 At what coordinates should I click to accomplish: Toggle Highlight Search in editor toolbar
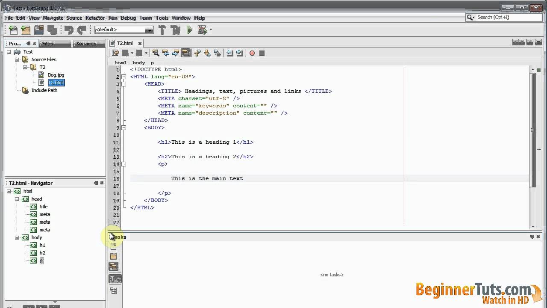[x=185, y=53]
